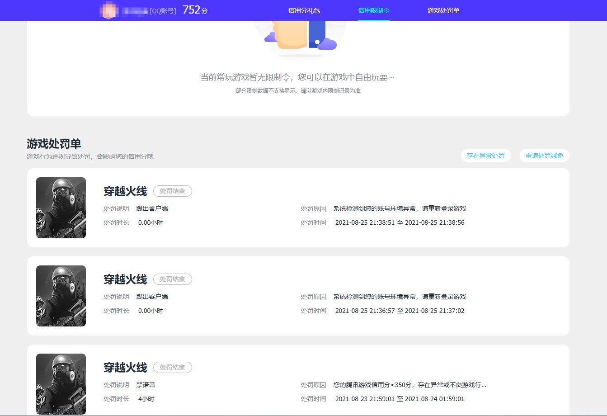This screenshot has height=416, width=607.
Task: Click the [QQ账号] label beside the username
Action: (163, 11)
